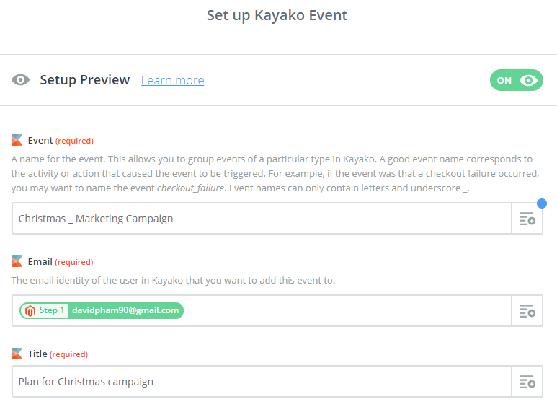Screen dimensions: 557x407
Task: Click empty area of Email input field
Action: 346,311
